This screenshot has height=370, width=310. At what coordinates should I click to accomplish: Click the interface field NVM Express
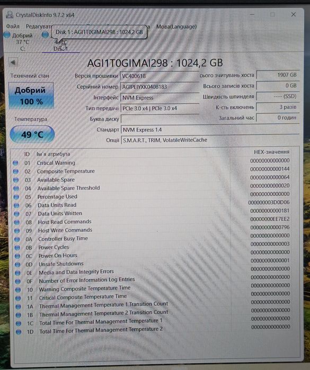[160, 97]
